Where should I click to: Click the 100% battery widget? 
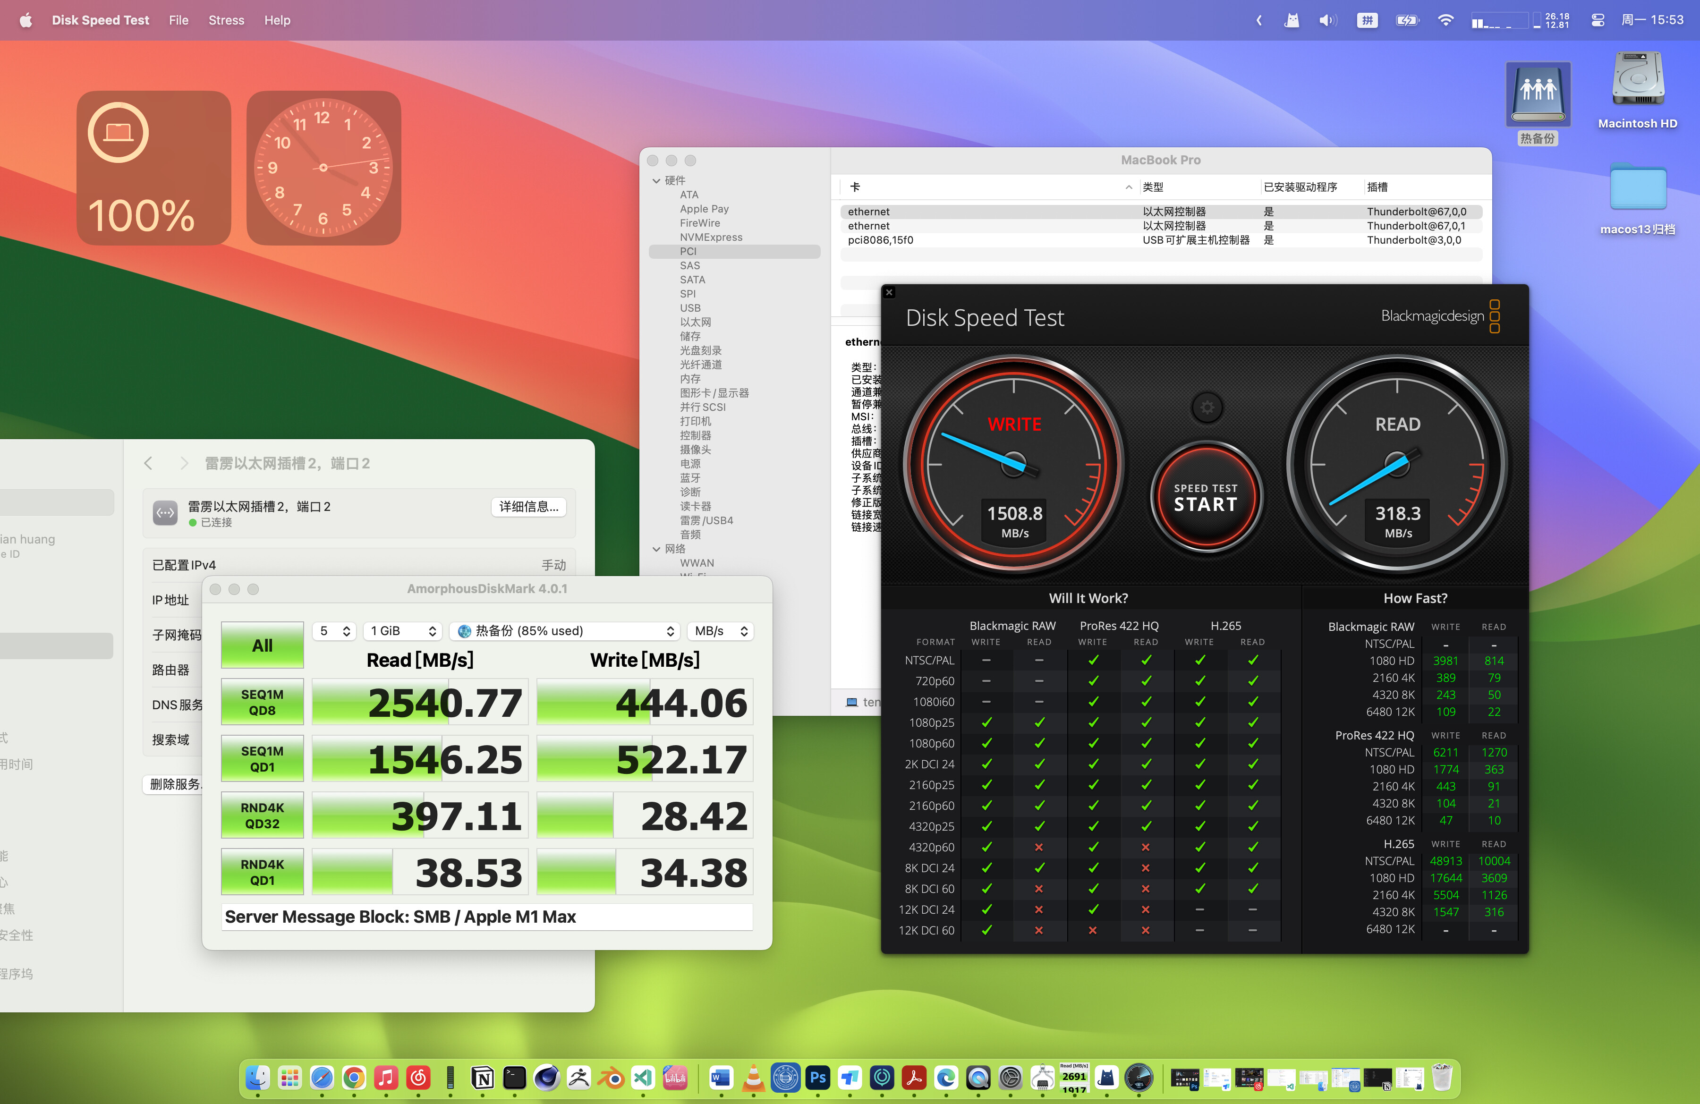click(153, 168)
